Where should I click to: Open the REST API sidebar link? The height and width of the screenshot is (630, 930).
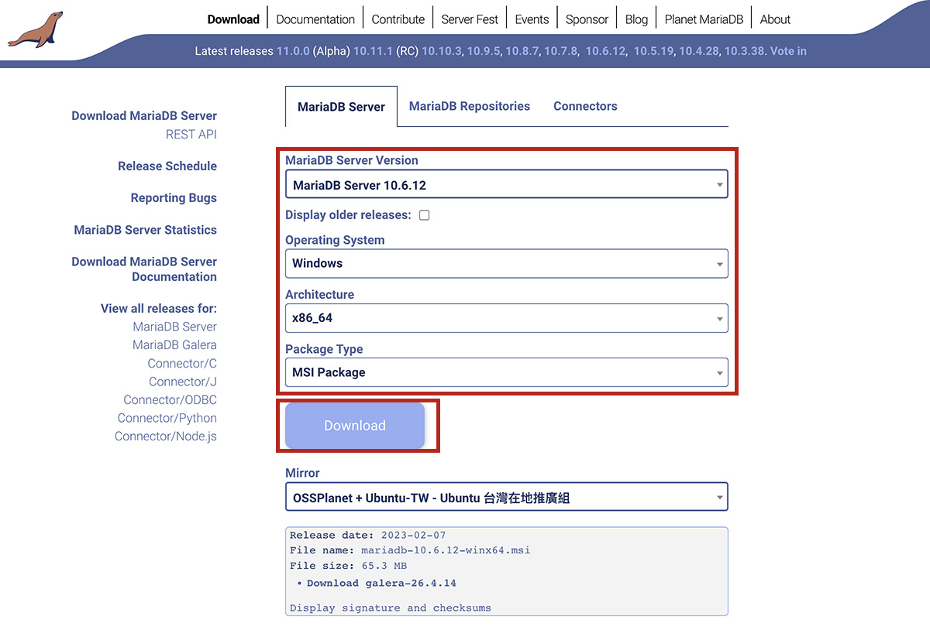tap(191, 134)
